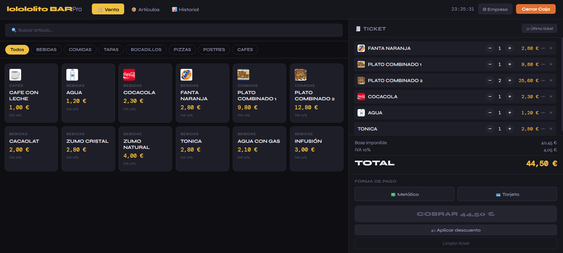Increase Fanta Naranja quantity in ticket
The width and height of the screenshot is (563, 253).
510,48
